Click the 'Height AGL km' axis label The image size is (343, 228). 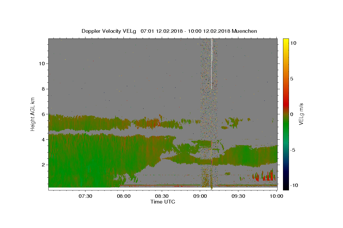pyautogui.click(x=33, y=114)
